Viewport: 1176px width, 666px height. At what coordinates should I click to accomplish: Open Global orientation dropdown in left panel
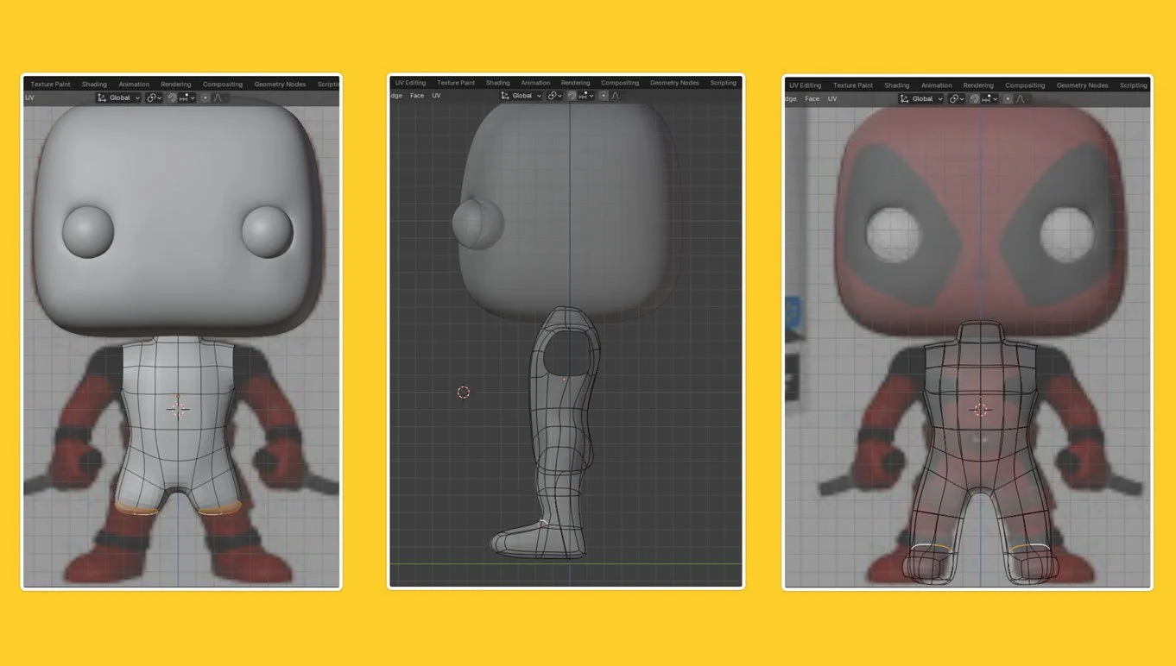118,97
